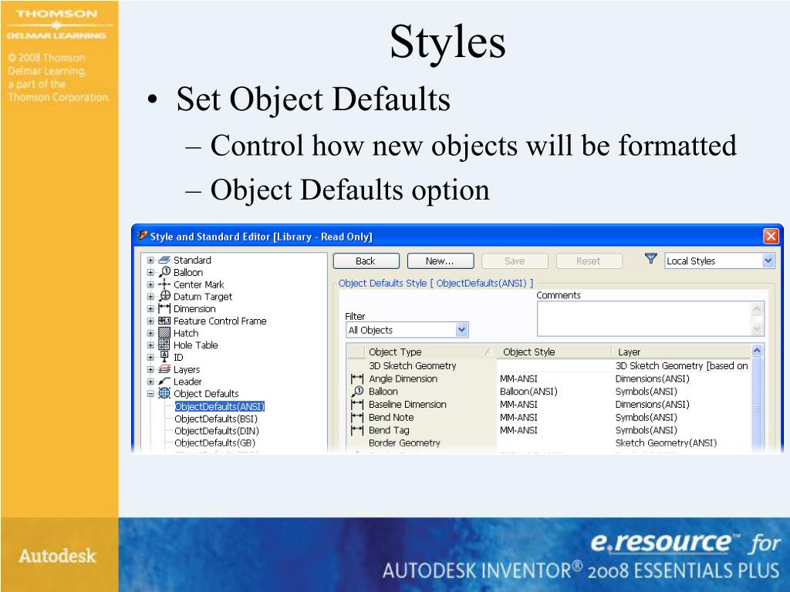Open the All Objects filter dropdown
The height and width of the screenshot is (592, 790).
click(x=461, y=330)
